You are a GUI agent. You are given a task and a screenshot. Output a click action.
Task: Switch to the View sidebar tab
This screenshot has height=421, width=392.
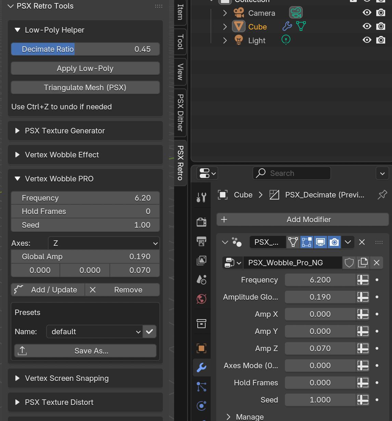click(x=180, y=72)
